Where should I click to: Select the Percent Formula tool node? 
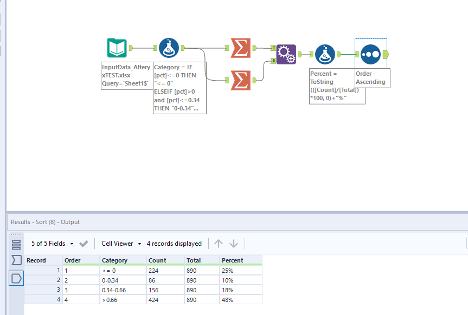tap(324, 55)
